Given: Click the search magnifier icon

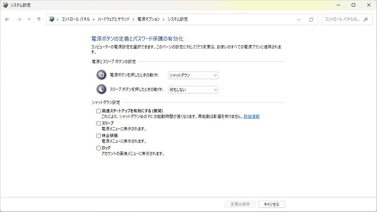Looking at the screenshot, I should [x=368, y=19].
